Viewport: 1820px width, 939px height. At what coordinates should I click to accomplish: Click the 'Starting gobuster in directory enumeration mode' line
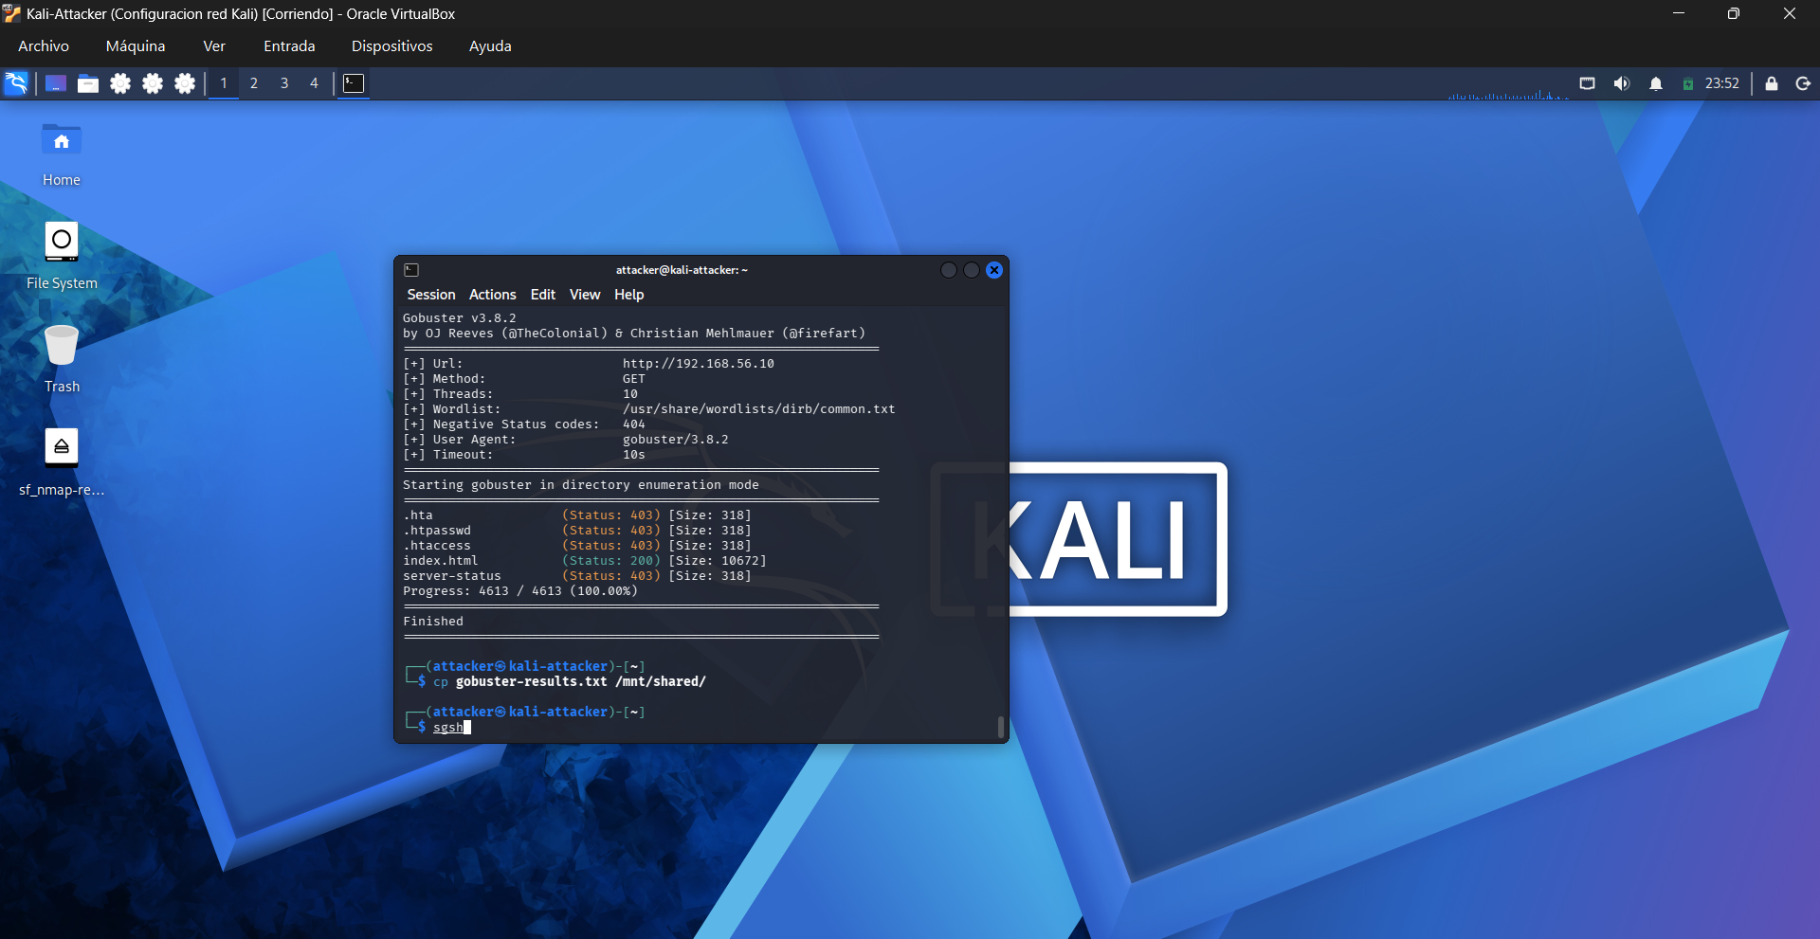581,485
